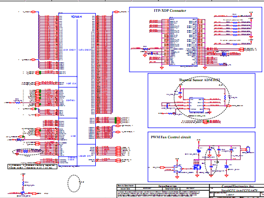The image size is (264, 198).
Task: Click the LEGACY CPU section label
Action: [85, 156]
